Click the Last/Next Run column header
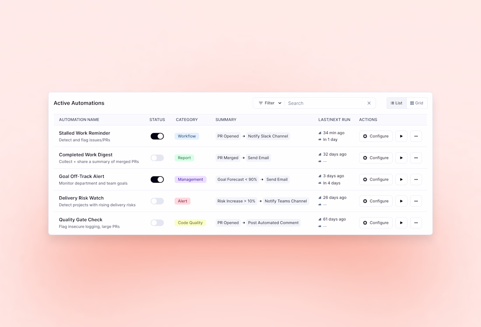Image resolution: width=481 pixels, height=327 pixels. [334, 120]
